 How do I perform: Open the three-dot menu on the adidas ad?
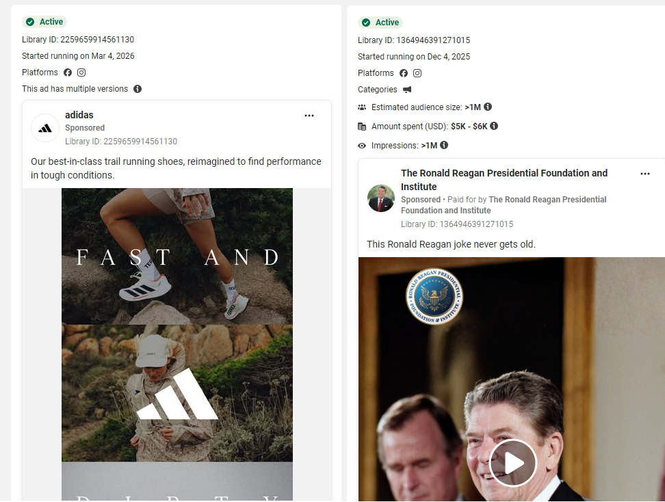tap(309, 115)
